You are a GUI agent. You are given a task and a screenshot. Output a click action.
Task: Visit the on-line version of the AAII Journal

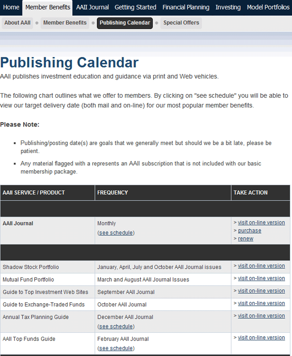pyautogui.click(x=261, y=222)
